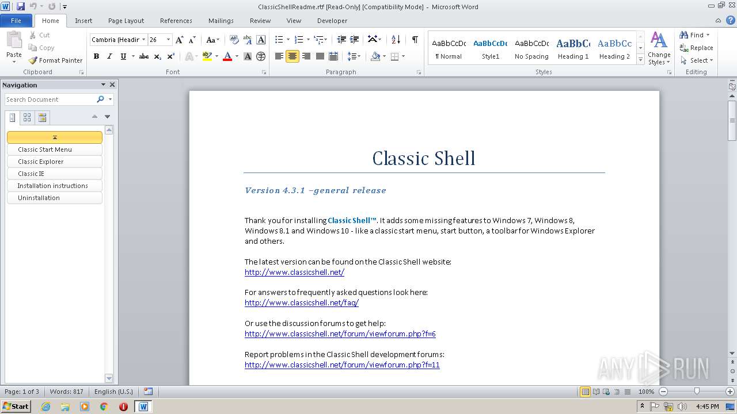
Task: Apply red font color
Action: point(227,56)
